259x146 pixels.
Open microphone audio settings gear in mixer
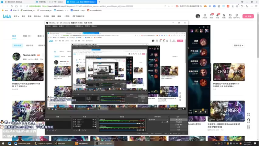click(x=143, y=130)
